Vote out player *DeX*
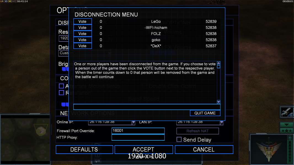This screenshot has height=165, width=294. [x=82, y=46]
